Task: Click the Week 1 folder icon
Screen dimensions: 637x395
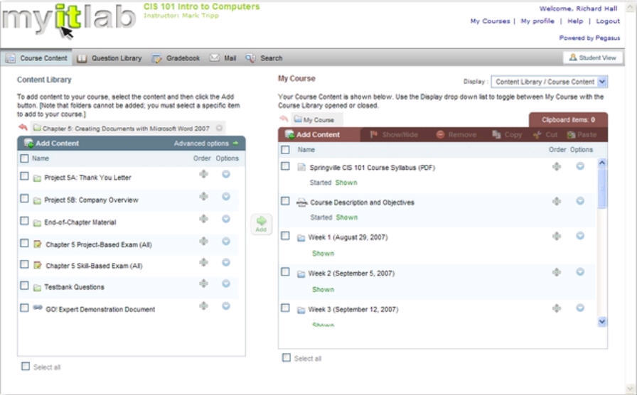Action: click(301, 238)
